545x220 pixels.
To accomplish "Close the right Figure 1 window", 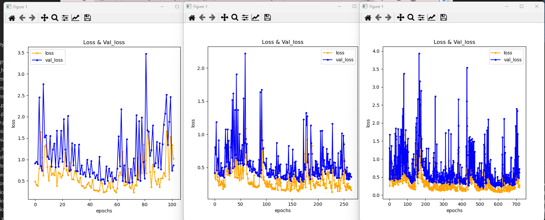I will (x=537, y=6).
